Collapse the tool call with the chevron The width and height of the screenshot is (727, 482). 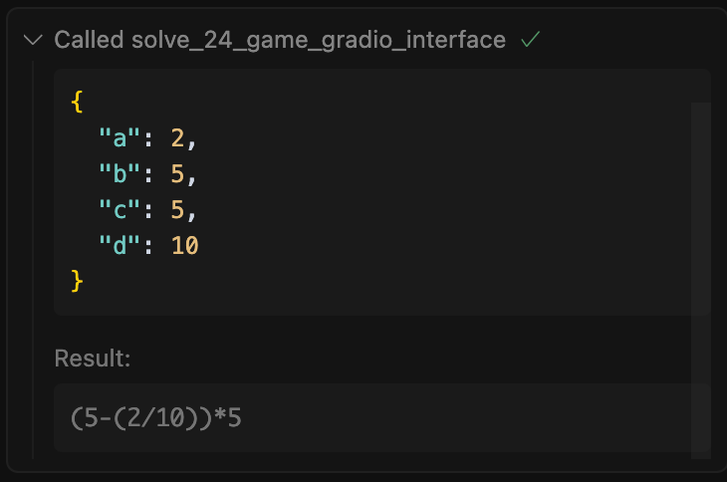coord(33,40)
